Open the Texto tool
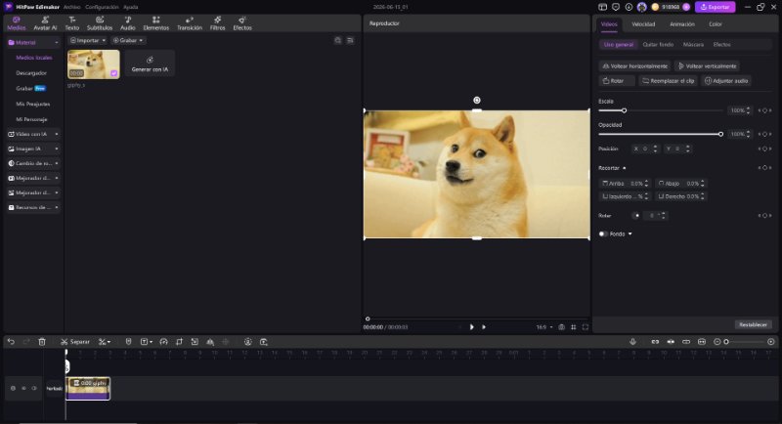The width and height of the screenshot is (782, 424). click(71, 23)
